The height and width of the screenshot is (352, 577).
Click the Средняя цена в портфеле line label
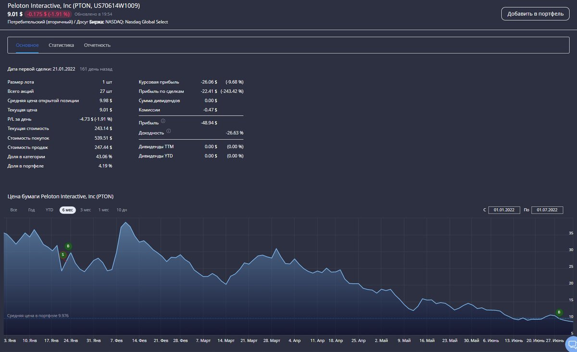(x=38, y=316)
